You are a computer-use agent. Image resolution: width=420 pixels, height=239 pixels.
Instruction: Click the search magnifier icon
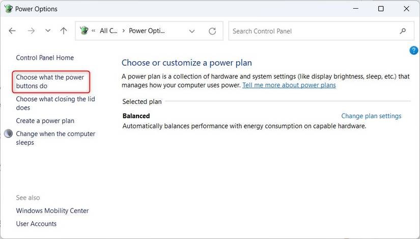tap(403, 31)
